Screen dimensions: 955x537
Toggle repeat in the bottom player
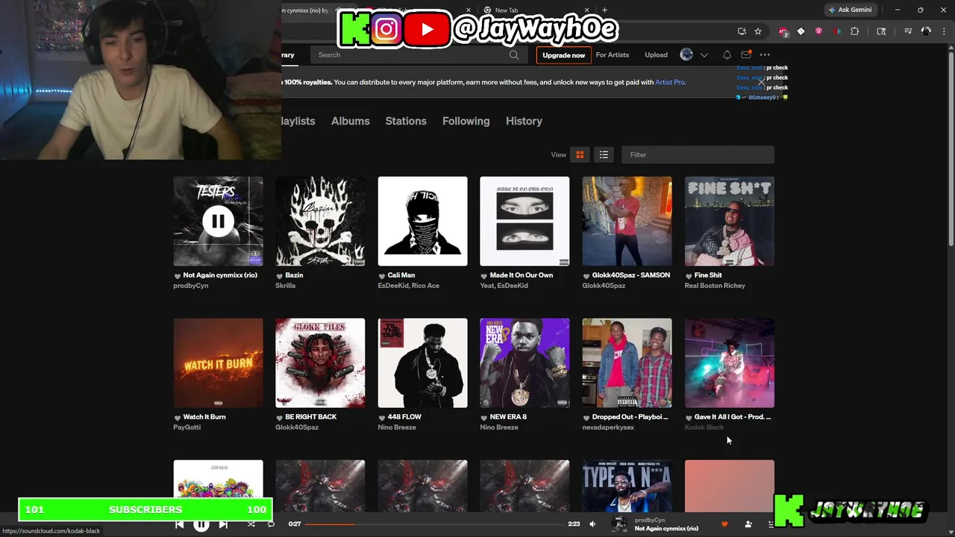(271, 524)
